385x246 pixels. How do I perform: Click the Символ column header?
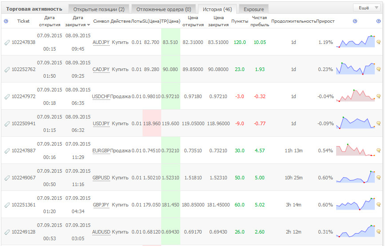coord(101,21)
